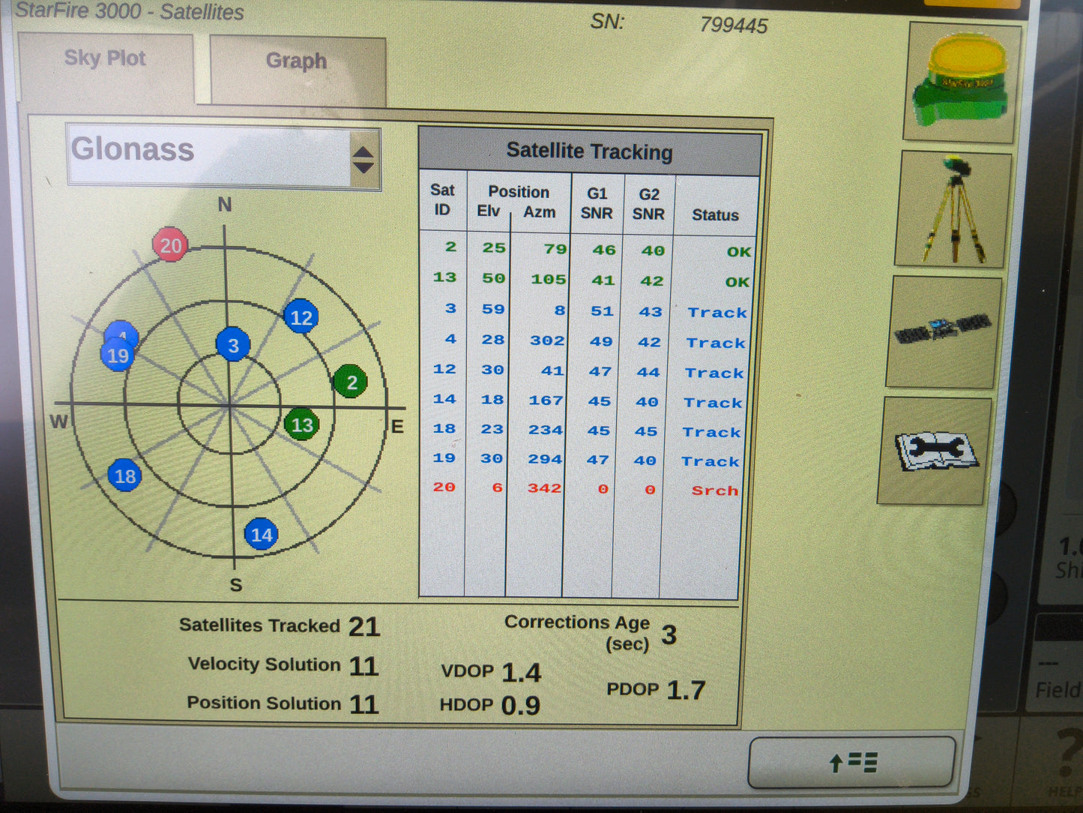The image size is (1083, 813).
Task: Select green satellite 2 marker
Action: pos(351,382)
